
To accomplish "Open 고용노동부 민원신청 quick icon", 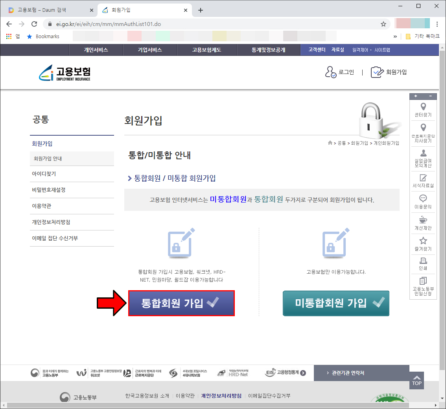I will (423, 286).
